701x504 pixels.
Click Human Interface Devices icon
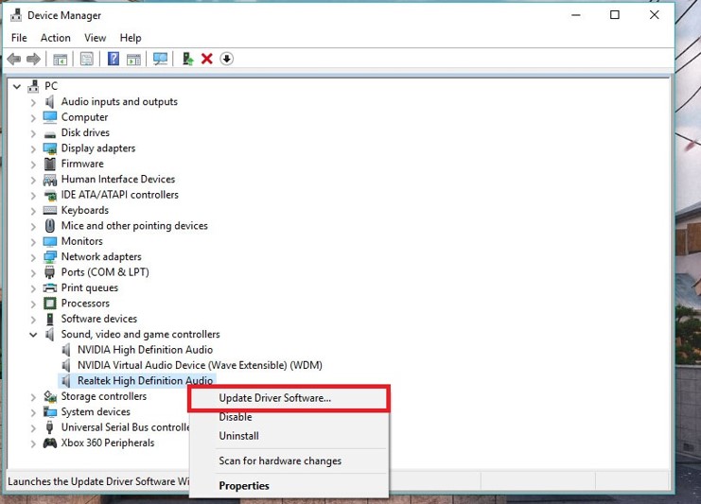(x=49, y=180)
